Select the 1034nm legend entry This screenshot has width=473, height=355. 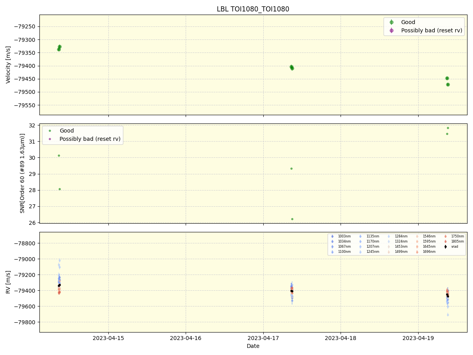point(341,241)
